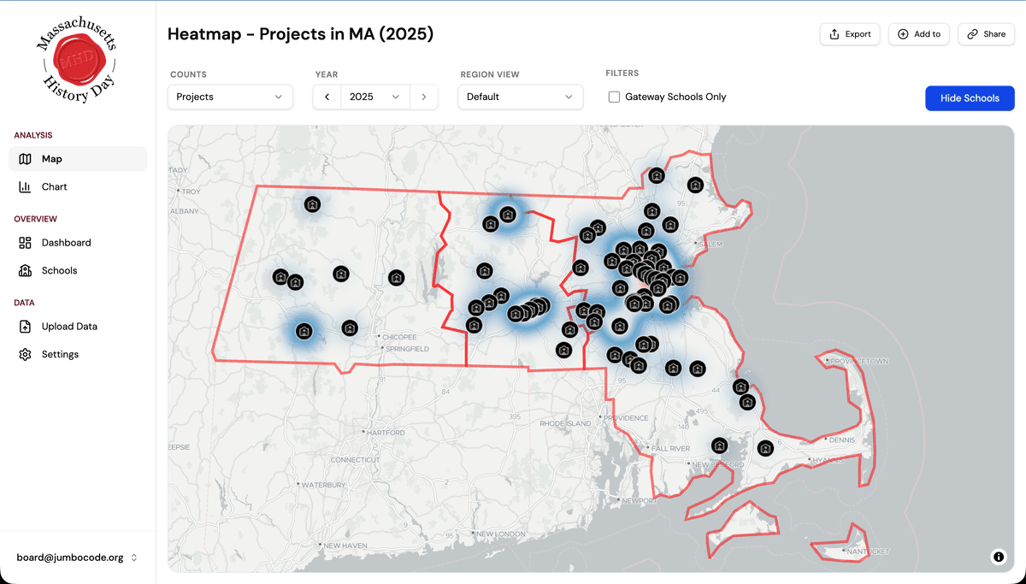This screenshot has width=1026, height=584.
Task: Open Upload Data page
Action: click(69, 327)
